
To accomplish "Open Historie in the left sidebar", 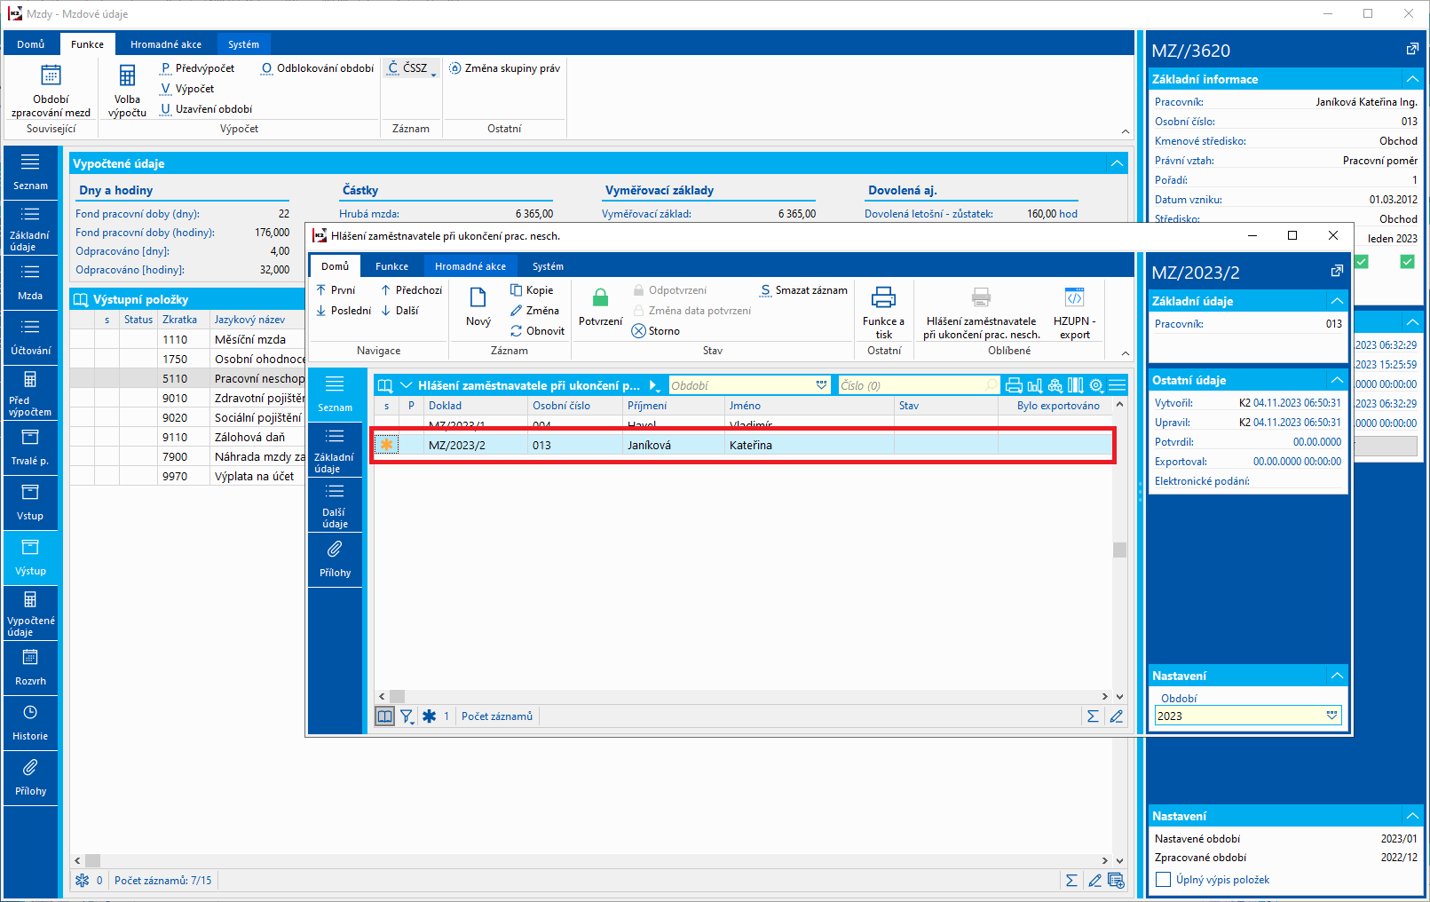I will pos(30,723).
